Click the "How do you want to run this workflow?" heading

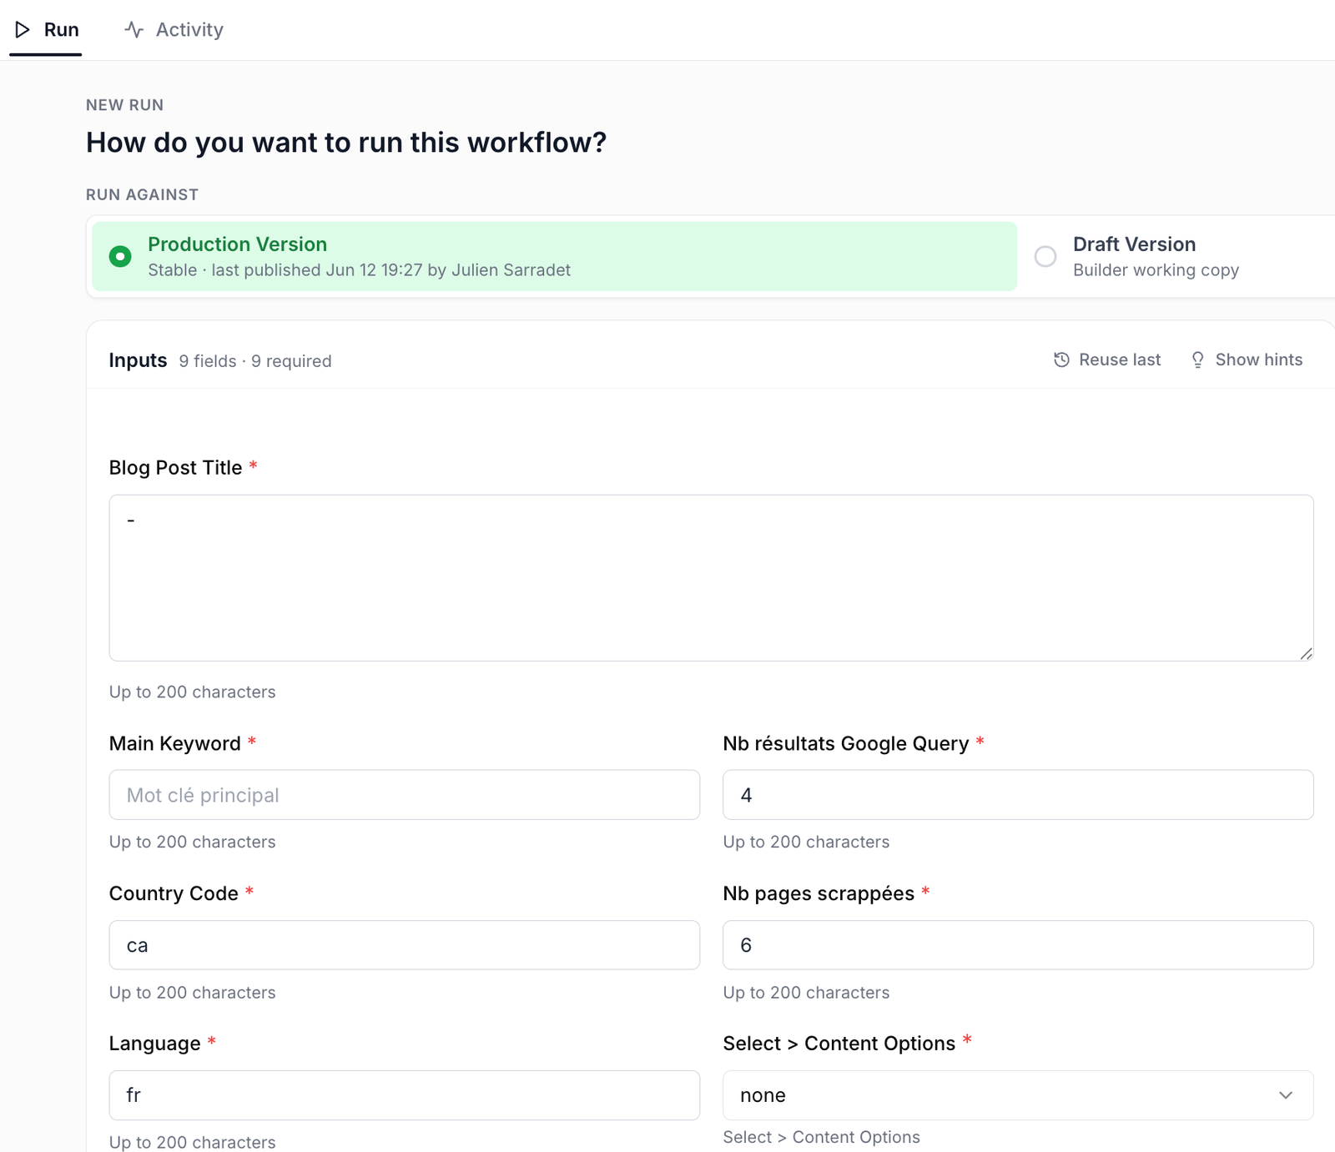pos(346,143)
